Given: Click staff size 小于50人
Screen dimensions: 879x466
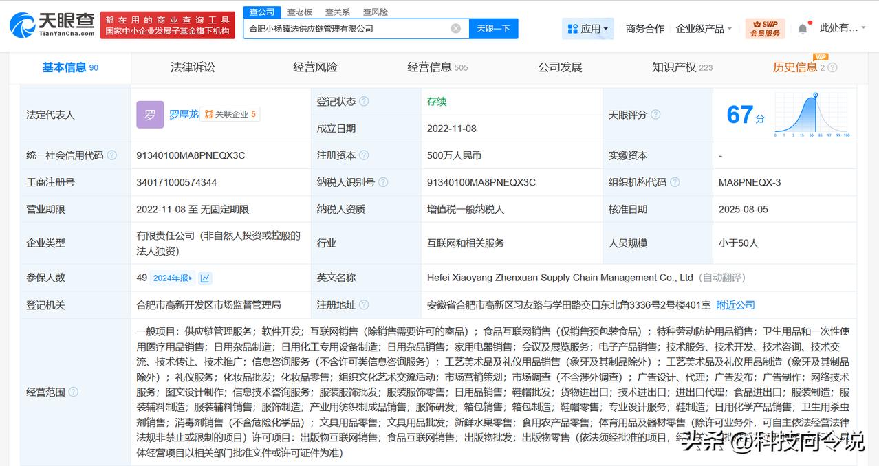Looking at the screenshot, I should (x=738, y=243).
